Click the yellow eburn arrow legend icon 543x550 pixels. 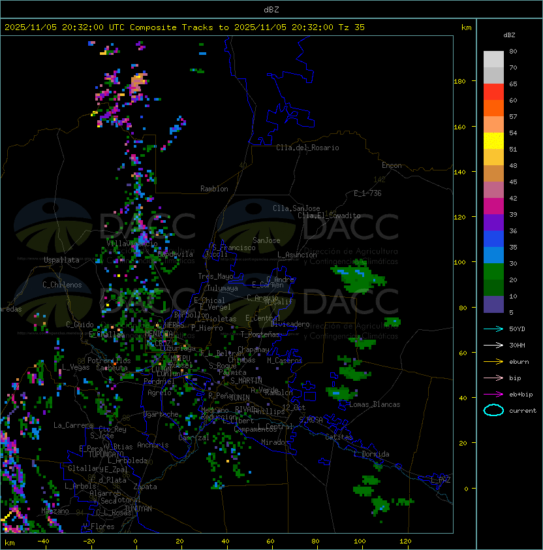pos(493,362)
